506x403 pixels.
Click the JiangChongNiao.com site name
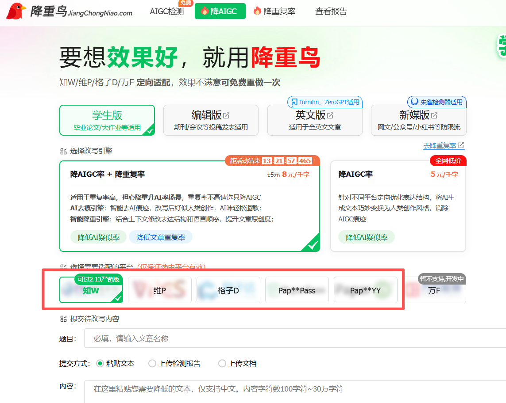click(100, 13)
